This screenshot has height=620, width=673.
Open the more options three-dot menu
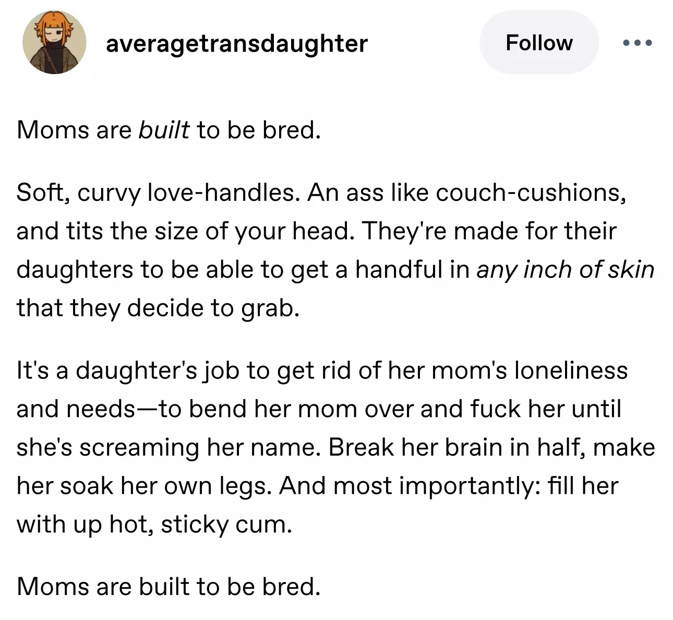[637, 43]
